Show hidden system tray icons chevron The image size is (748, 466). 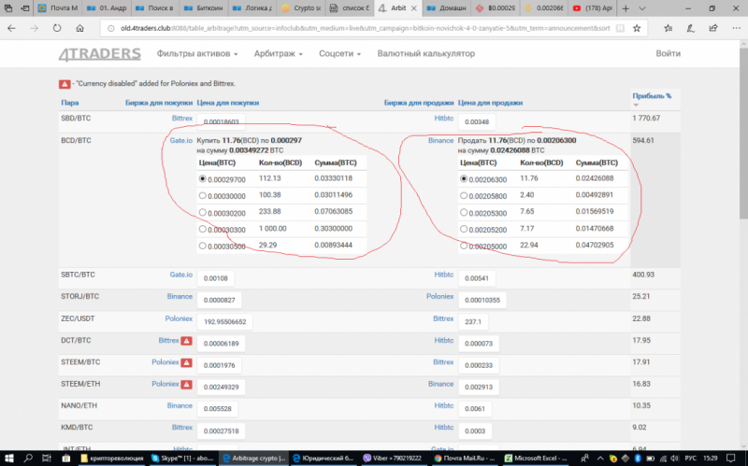600,459
